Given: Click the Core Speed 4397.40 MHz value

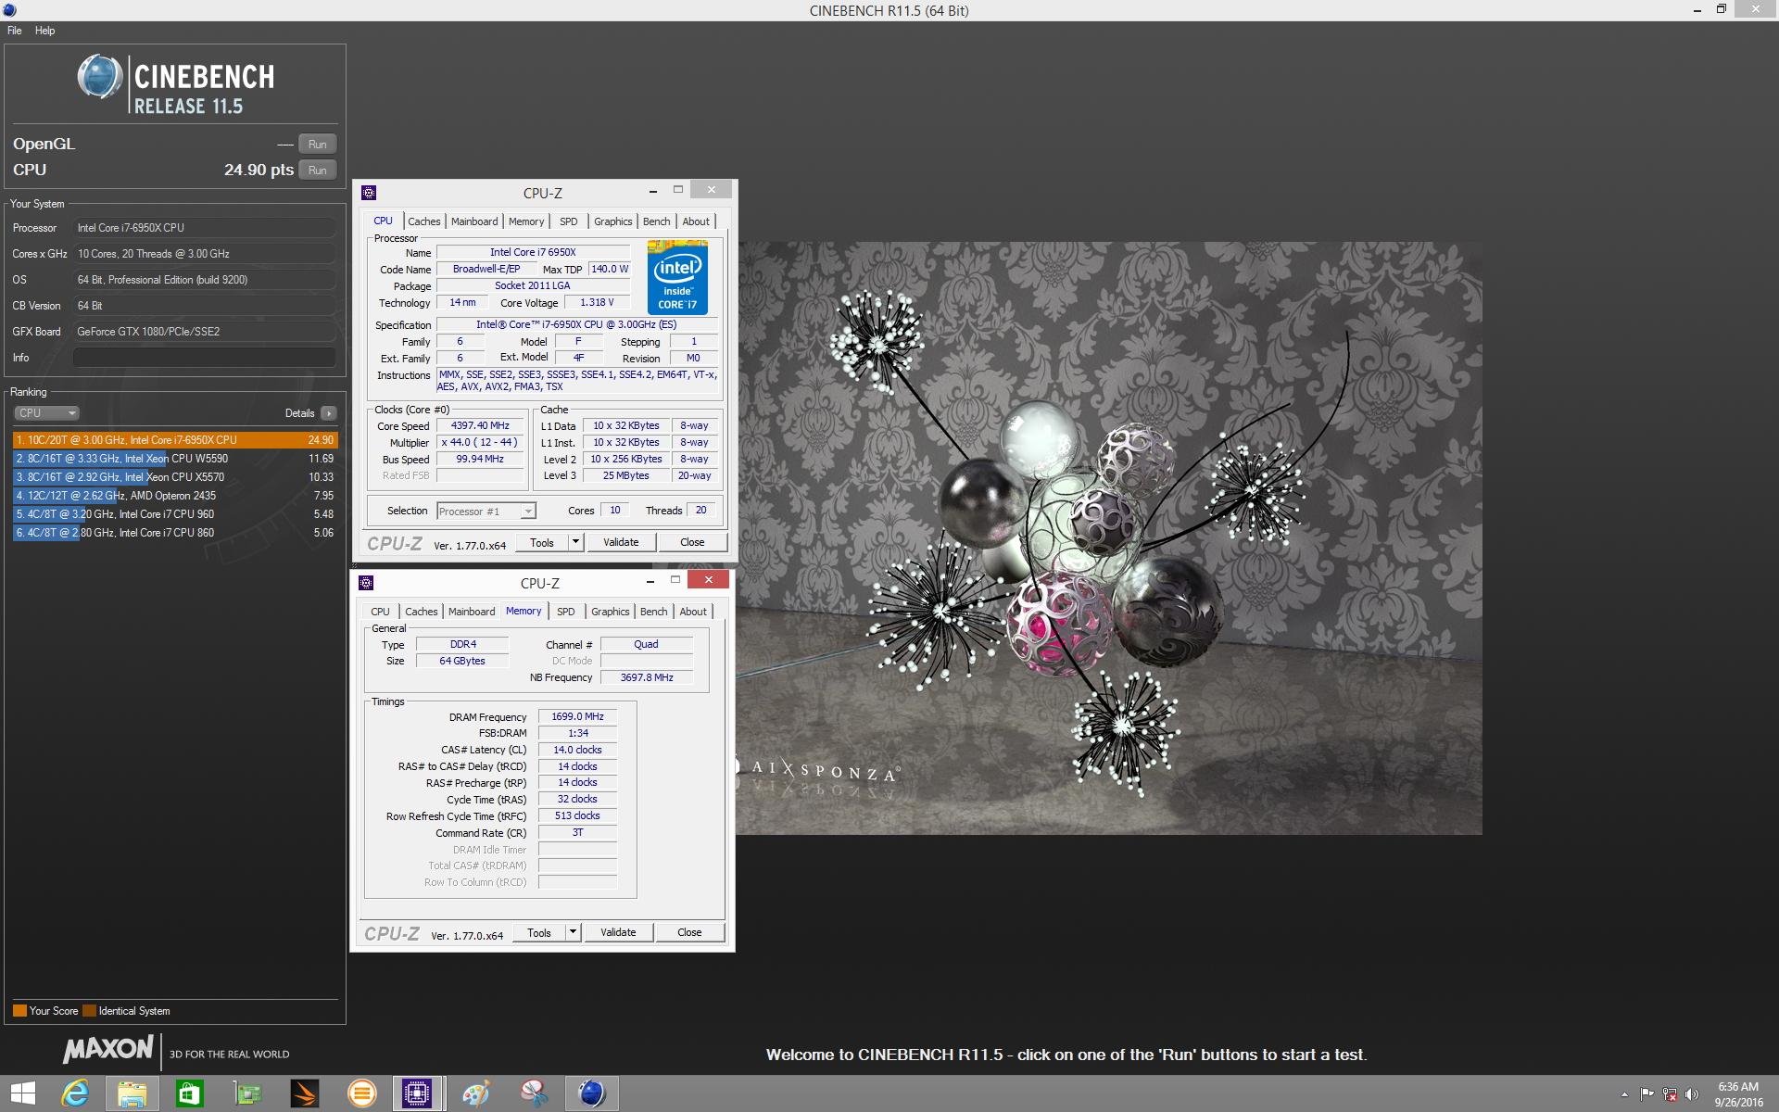Looking at the screenshot, I should click(x=480, y=426).
